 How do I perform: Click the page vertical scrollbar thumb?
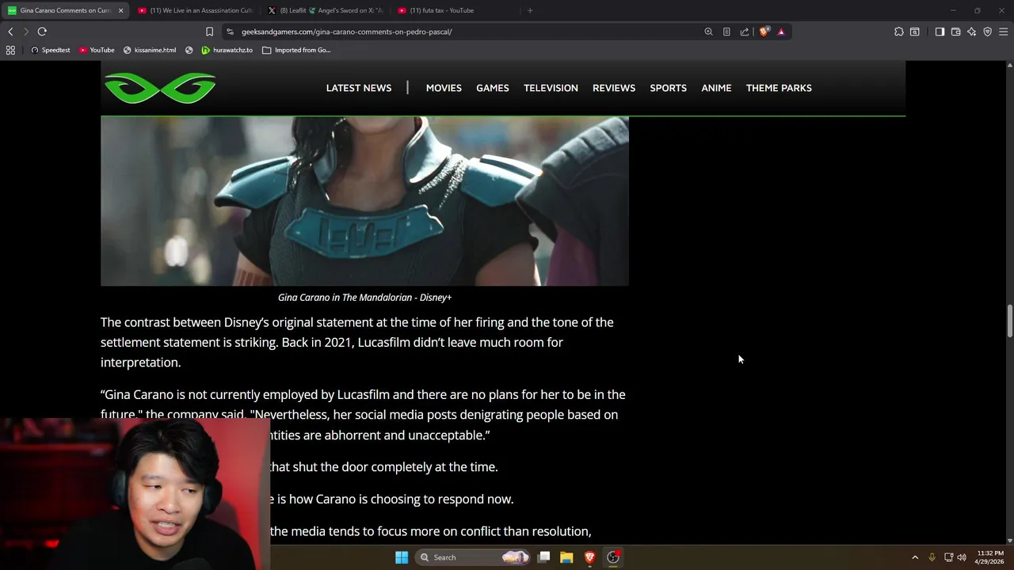pyautogui.click(x=1009, y=321)
